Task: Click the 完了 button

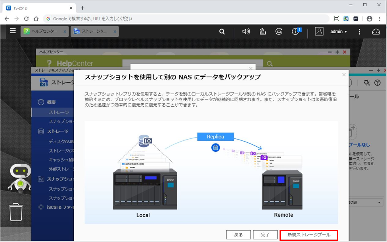Action: coord(265,235)
